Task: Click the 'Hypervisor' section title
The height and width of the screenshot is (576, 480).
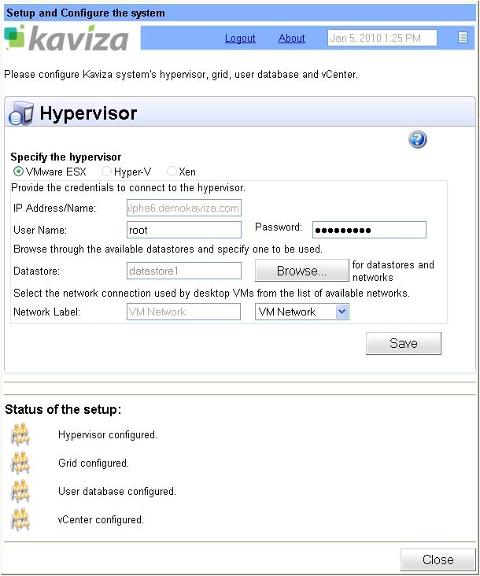Action: point(88,113)
